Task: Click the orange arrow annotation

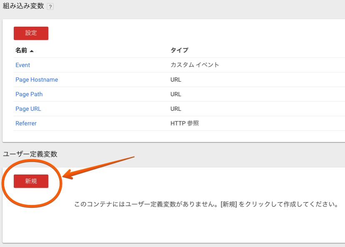Action: (98, 167)
